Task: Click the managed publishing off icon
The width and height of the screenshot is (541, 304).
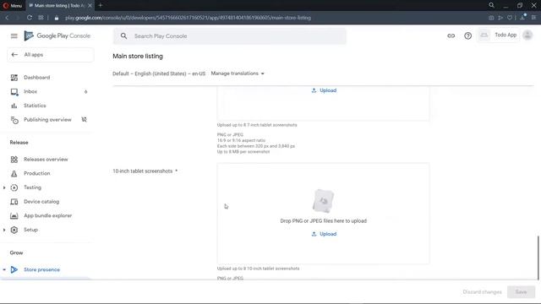Action: [x=84, y=120]
